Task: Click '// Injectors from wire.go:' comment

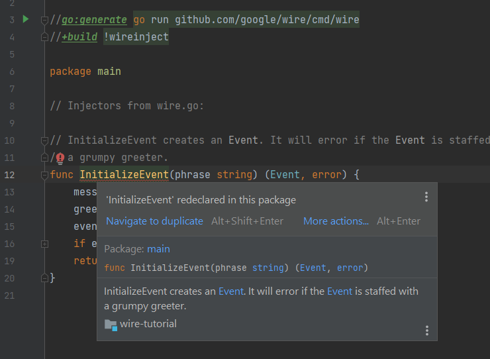Action: [127, 106]
